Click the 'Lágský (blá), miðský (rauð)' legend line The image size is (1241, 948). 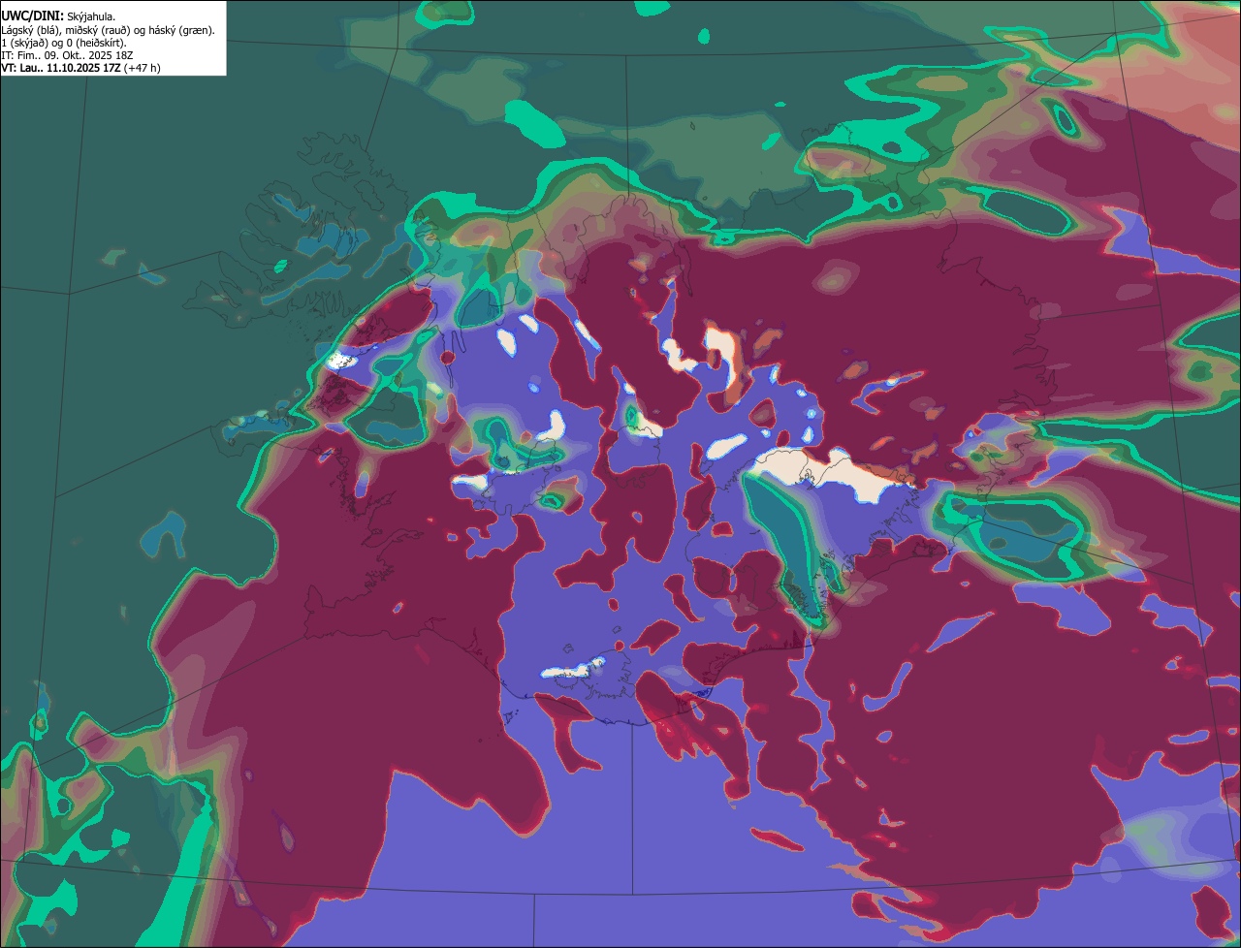[109, 30]
